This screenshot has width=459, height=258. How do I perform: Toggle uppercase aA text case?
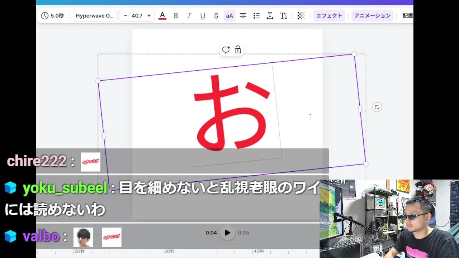coord(229,16)
